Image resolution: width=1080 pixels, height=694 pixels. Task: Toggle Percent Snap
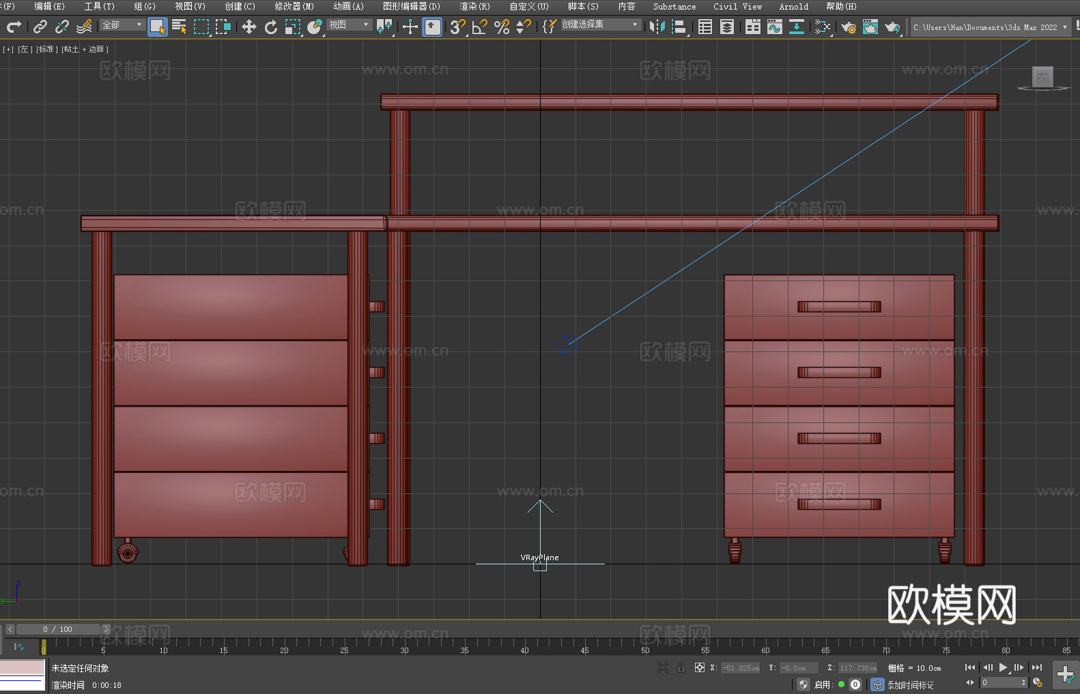pos(502,27)
